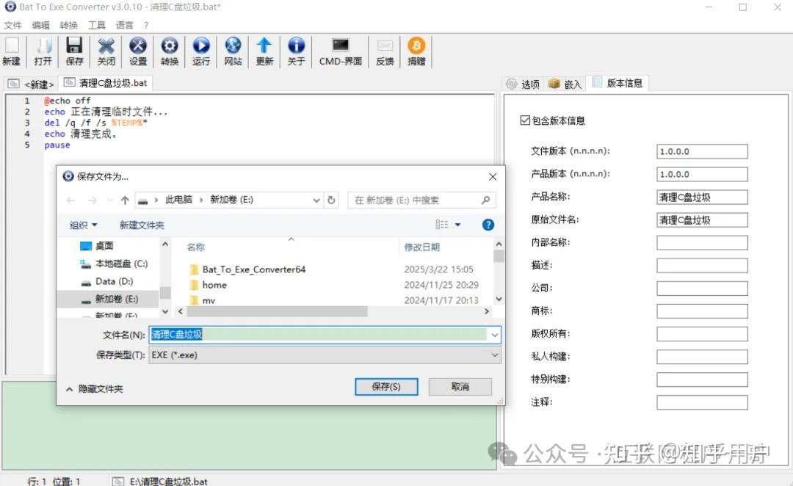Image resolution: width=793 pixels, height=486 pixels.
Task: Click the 公司 input field
Action: [702, 289]
